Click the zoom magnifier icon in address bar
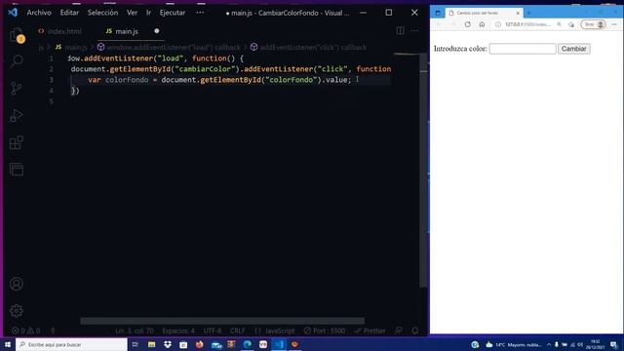The image size is (624, 351). click(x=559, y=24)
